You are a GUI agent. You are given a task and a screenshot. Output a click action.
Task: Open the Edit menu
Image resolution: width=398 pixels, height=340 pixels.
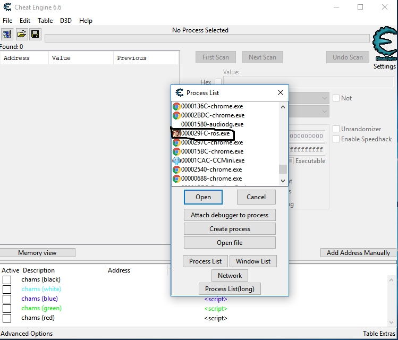coord(25,21)
